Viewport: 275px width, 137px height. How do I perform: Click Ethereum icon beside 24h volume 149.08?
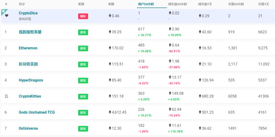pyautogui.click(x=170, y=93)
